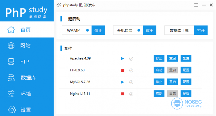Open FTP0.9.60 配置 configuration
This screenshot has height=116, width=216.
point(186,70)
